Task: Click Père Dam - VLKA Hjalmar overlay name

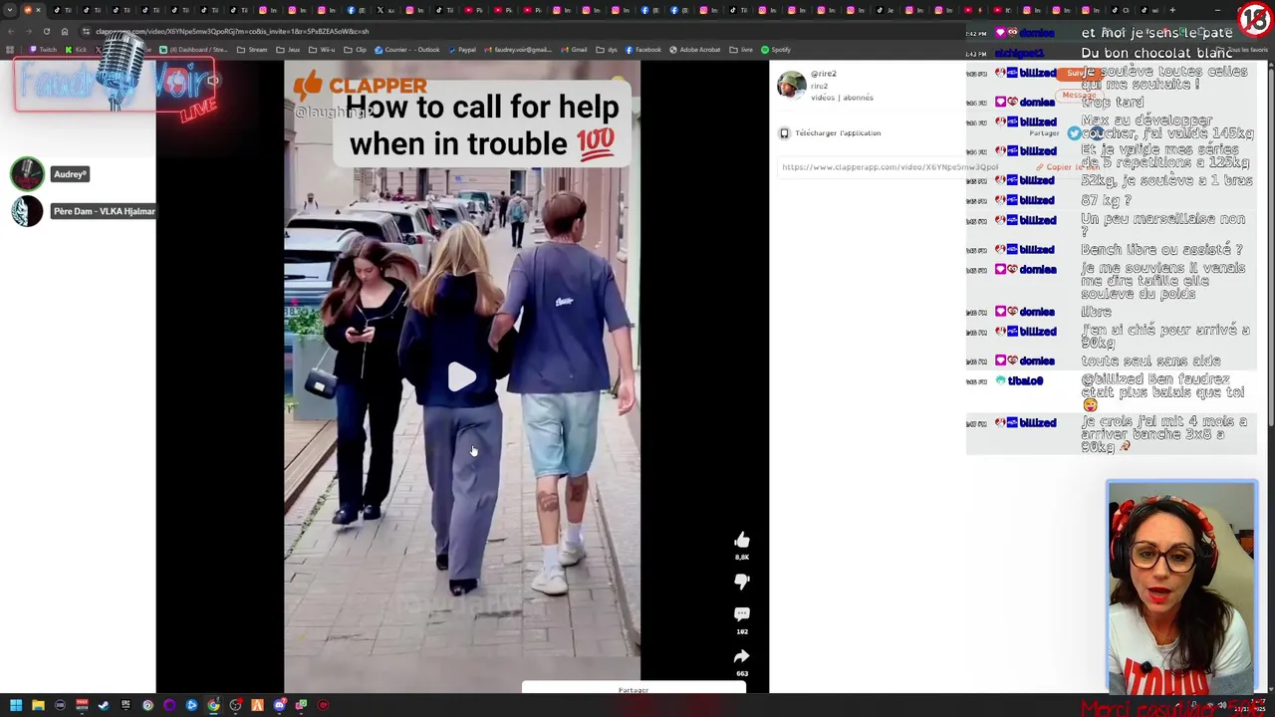Action: (104, 211)
